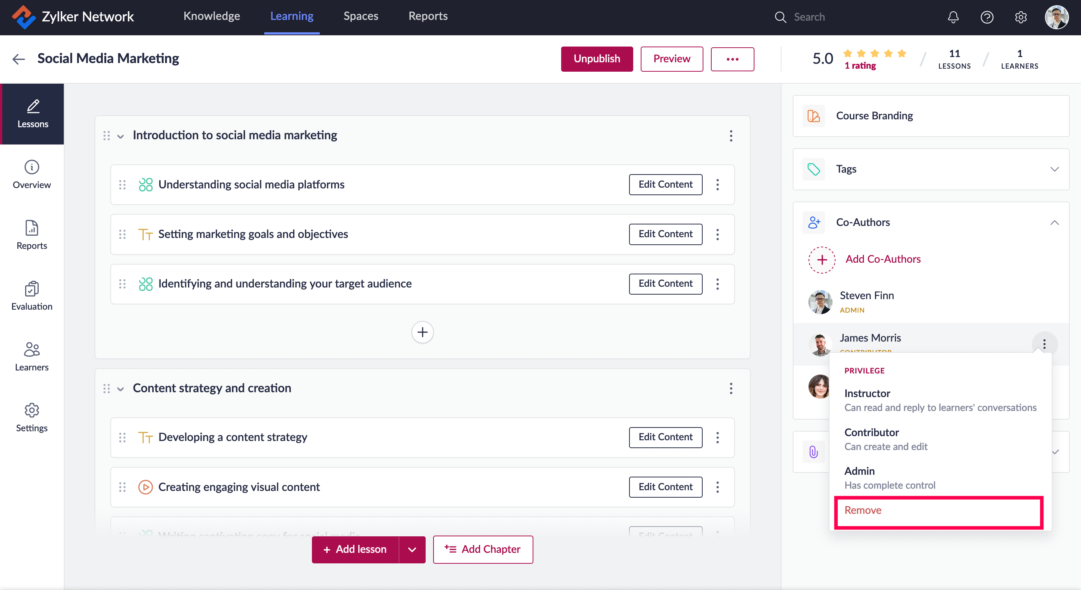Go to the Learners sidebar section

[x=32, y=357]
